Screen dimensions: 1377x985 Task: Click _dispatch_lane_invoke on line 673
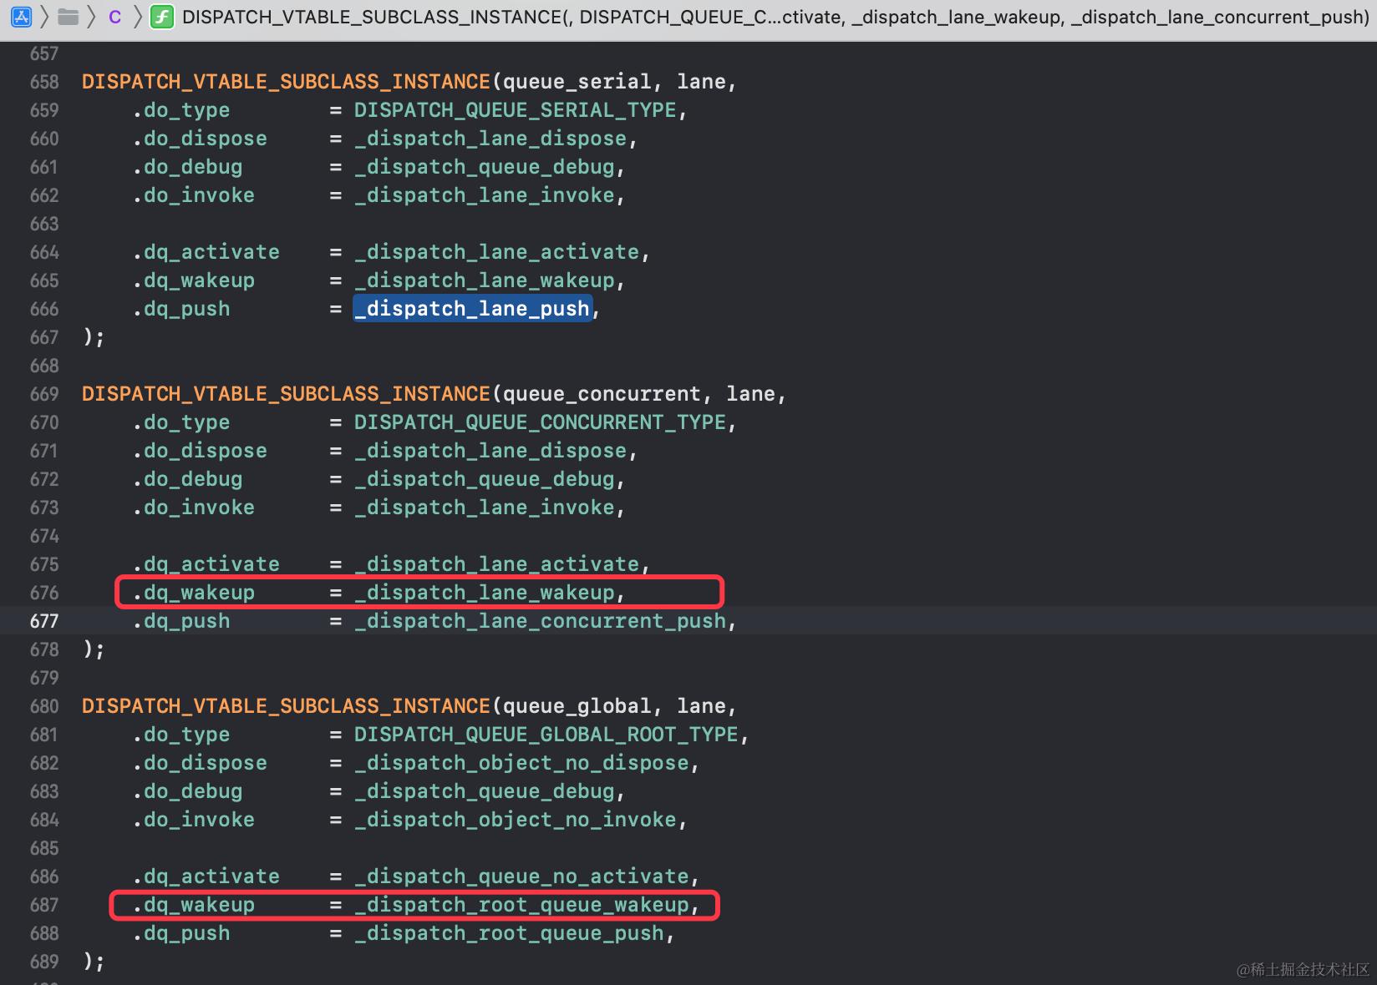484,508
